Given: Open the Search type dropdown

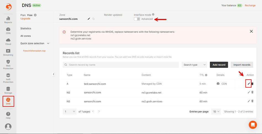Looking at the screenshot, I should 194,65.
